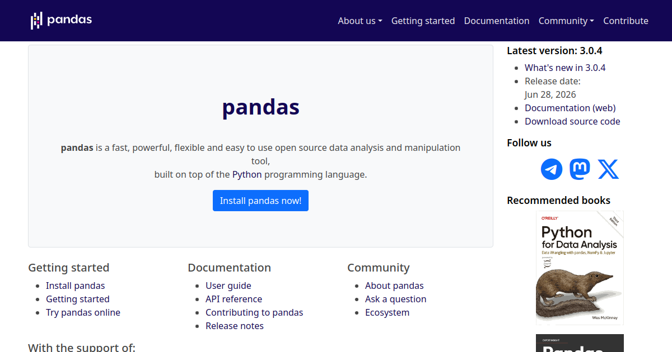
Task: Click the pandas logo in navbar
Action: (x=61, y=21)
